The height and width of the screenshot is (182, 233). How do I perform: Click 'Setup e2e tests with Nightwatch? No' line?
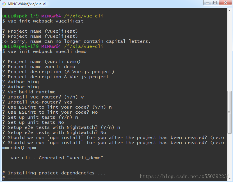(x=54, y=132)
